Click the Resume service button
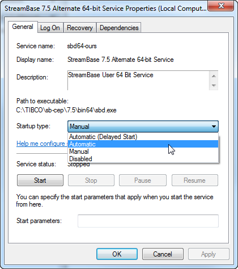 click(195, 180)
